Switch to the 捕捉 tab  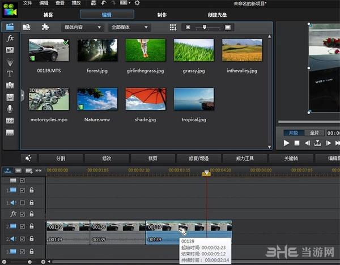48,15
